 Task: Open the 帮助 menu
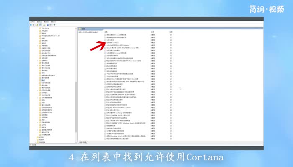point(53,22)
